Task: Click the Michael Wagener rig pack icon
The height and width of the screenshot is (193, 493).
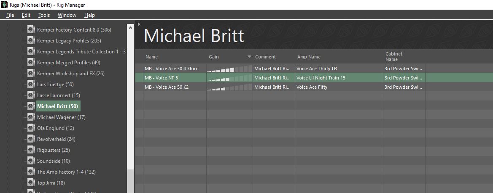Action: tap(30, 117)
